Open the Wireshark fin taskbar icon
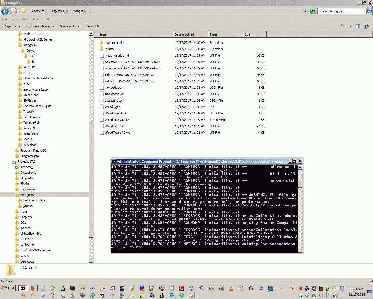This screenshot has width=373, height=299. coord(271,288)
